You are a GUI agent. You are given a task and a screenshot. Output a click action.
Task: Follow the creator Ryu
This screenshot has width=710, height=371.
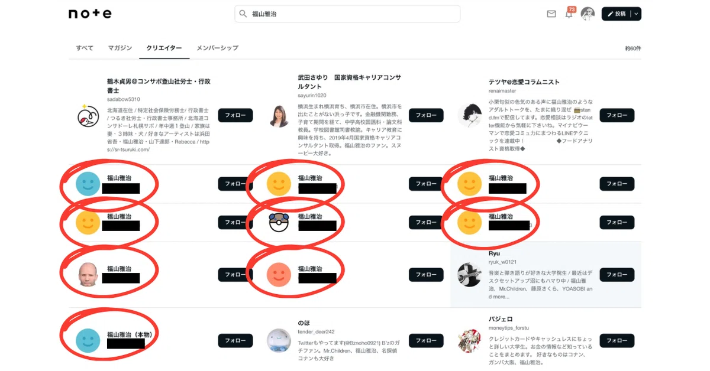pyautogui.click(x=617, y=275)
